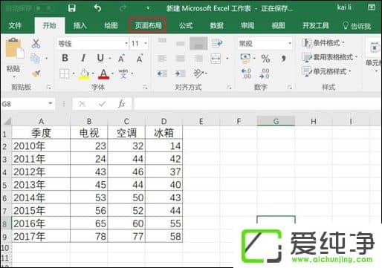382x268 pixels.
Task: Toggle Bold formatting
Action: [65, 58]
